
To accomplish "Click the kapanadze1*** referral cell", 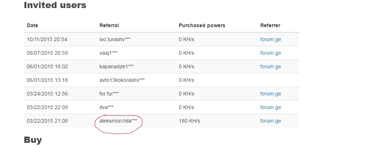I will (x=116, y=66).
